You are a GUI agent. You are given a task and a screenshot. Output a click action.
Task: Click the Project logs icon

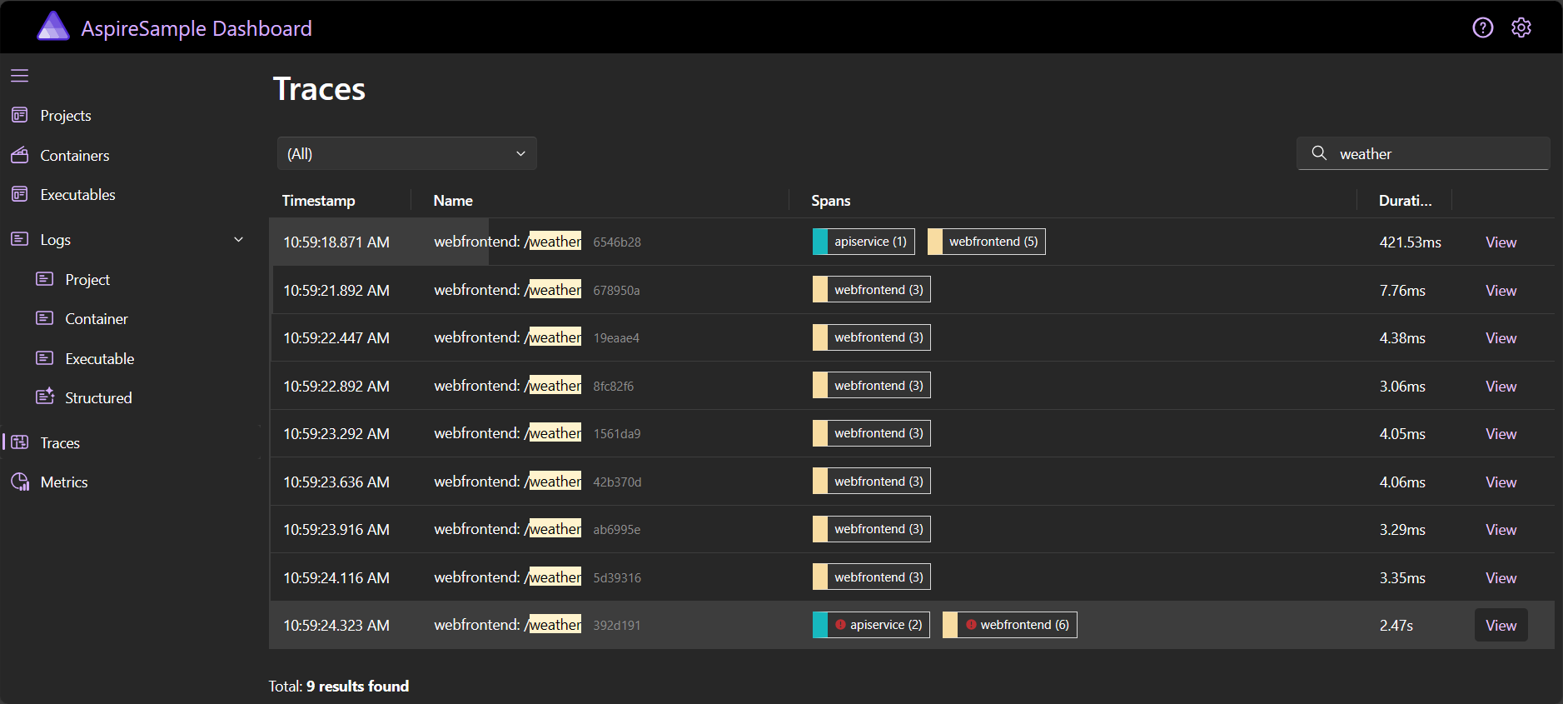(45, 279)
